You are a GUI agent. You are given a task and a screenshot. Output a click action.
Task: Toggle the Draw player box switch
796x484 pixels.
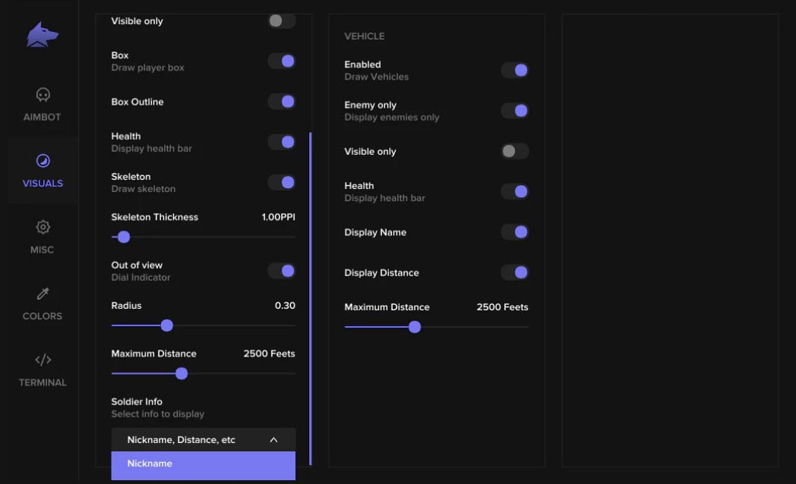[282, 61]
